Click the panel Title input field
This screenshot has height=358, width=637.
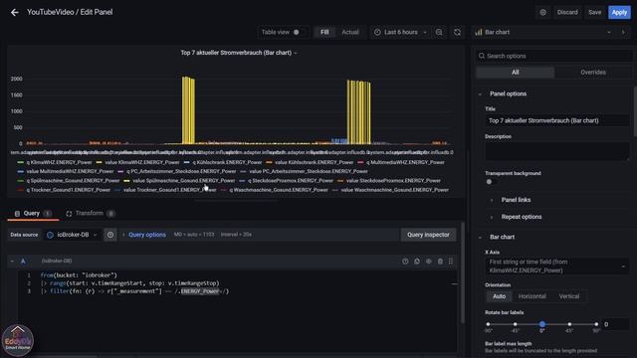click(x=557, y=120)
